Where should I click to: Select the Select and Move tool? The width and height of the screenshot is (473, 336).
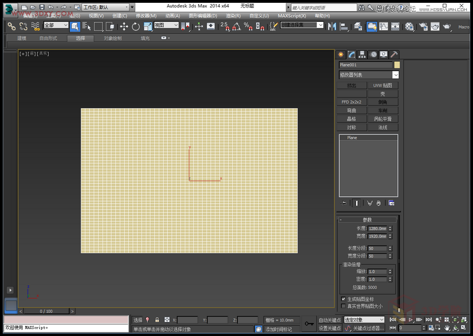point(125,27)
